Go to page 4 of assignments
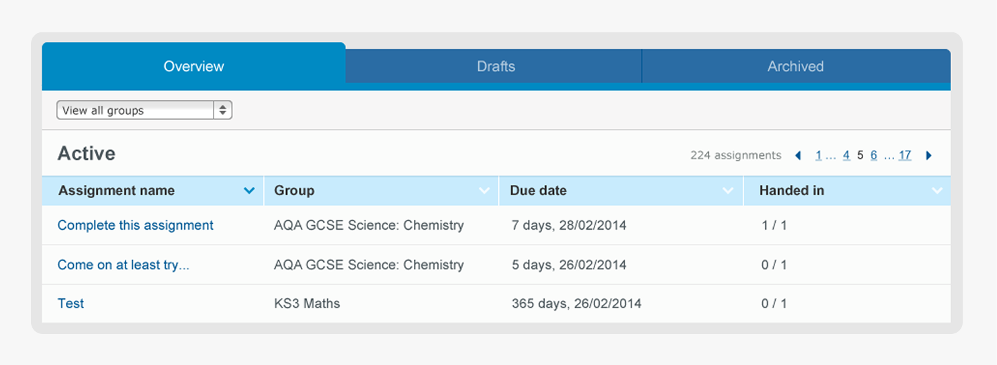997x365 pixels. 846,155
